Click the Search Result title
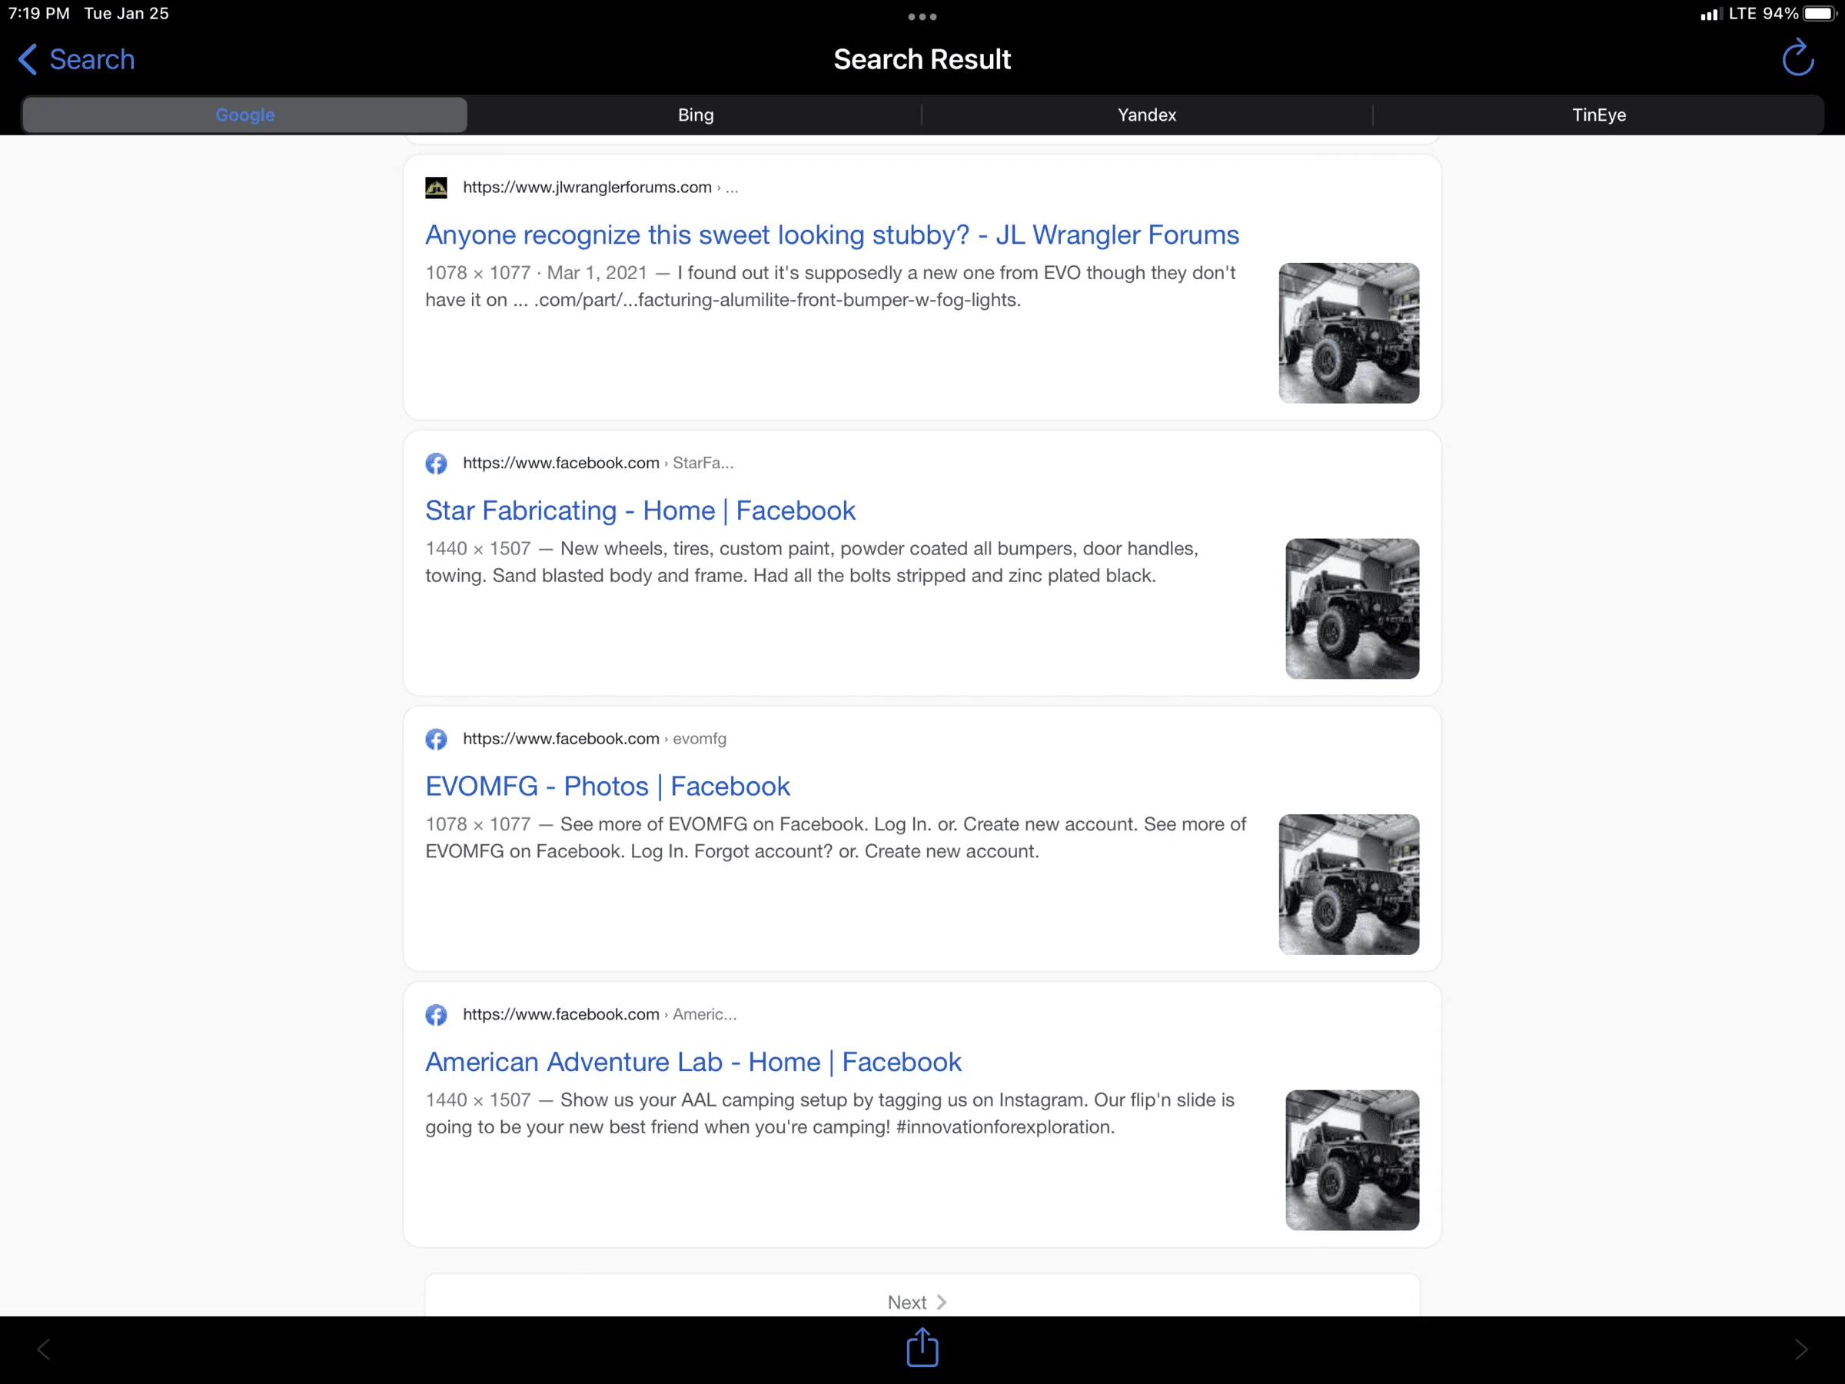Viewport: 1845px width, 1384px height. tap(922, 59)
